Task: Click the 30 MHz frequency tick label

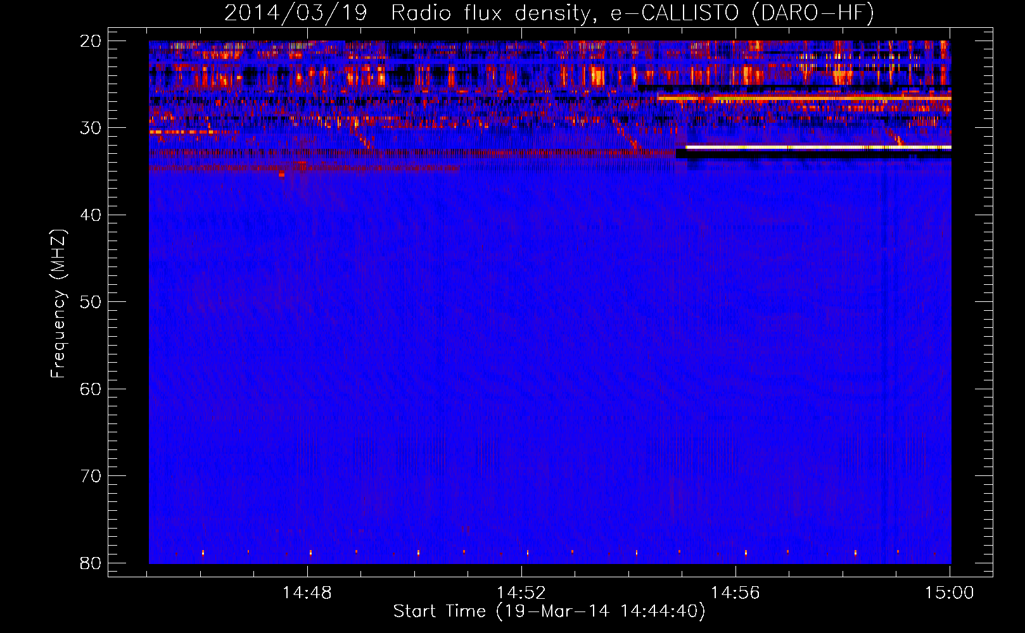Action: pyautogui.click(x=91, y=128)
